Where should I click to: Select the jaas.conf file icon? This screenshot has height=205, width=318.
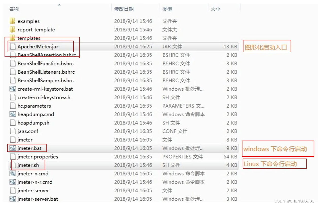point(13,131)
